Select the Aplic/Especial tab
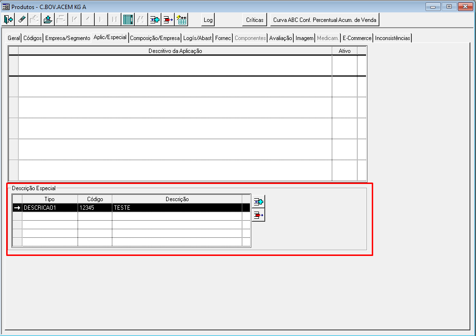Screen dimensions: 476x336 click(x=110, y=37)
